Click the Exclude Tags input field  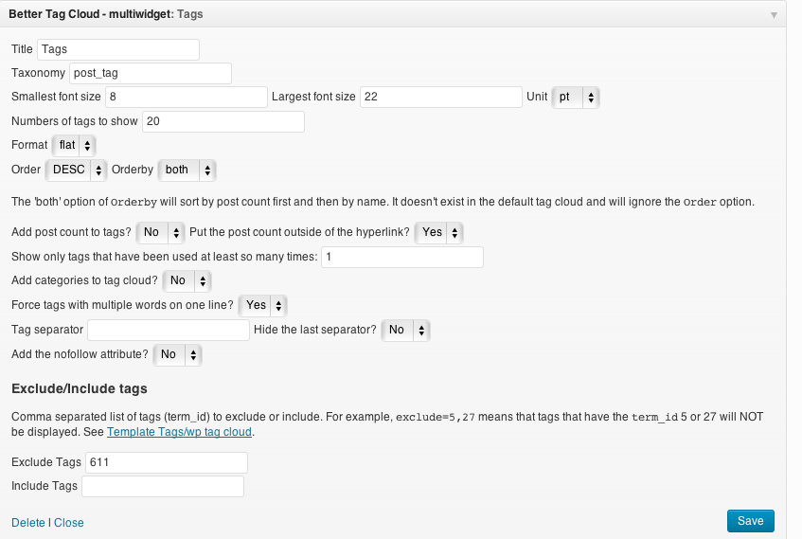coord(167,462)
